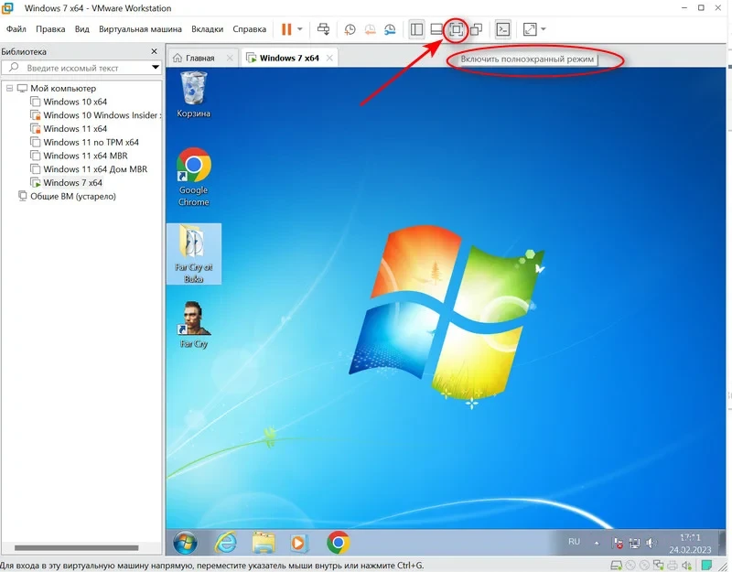Select Общие ВМ (устарело) entry
The image size is (732, 572).
(73, 197)
